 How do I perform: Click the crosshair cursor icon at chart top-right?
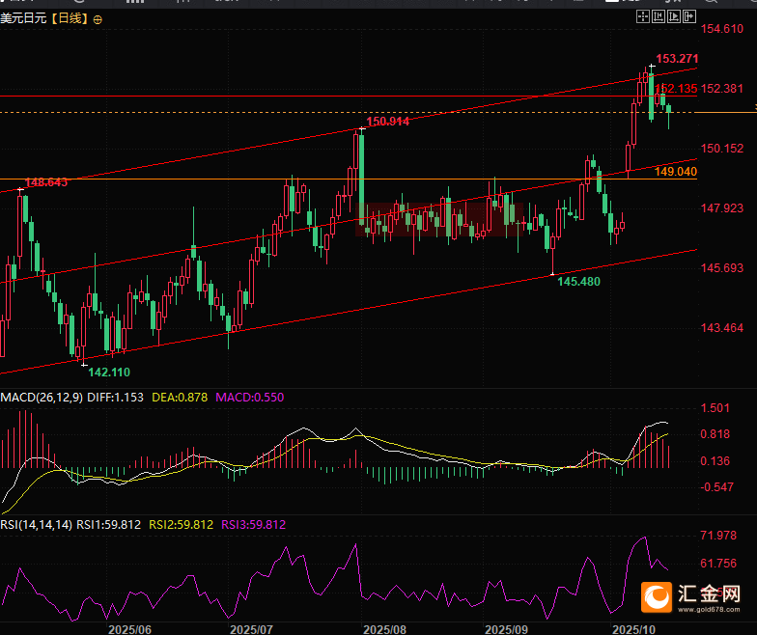click(x=641, y=17)
